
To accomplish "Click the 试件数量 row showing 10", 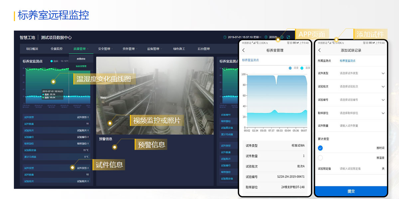I will point(57,174).
